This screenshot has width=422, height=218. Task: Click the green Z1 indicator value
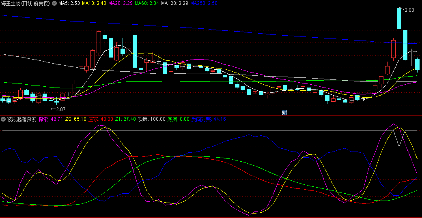click(x=126, y=119)
